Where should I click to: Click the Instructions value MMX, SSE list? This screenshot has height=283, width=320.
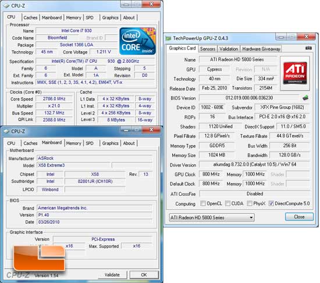pyautogui.click(x=95, y=82)
